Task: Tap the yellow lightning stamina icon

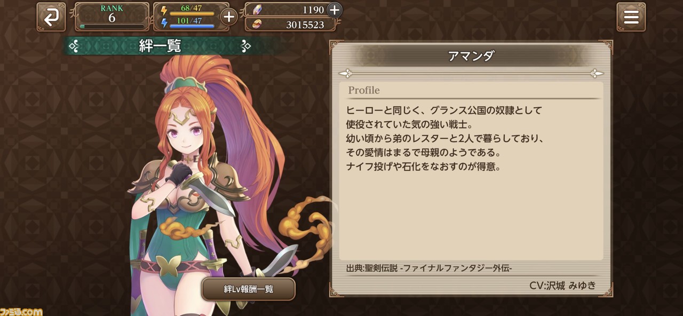Action: [x=164, y=10]
